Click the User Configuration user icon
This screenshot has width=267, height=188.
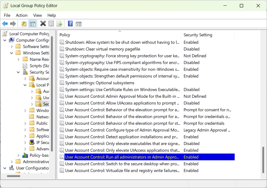pos(12,168)
